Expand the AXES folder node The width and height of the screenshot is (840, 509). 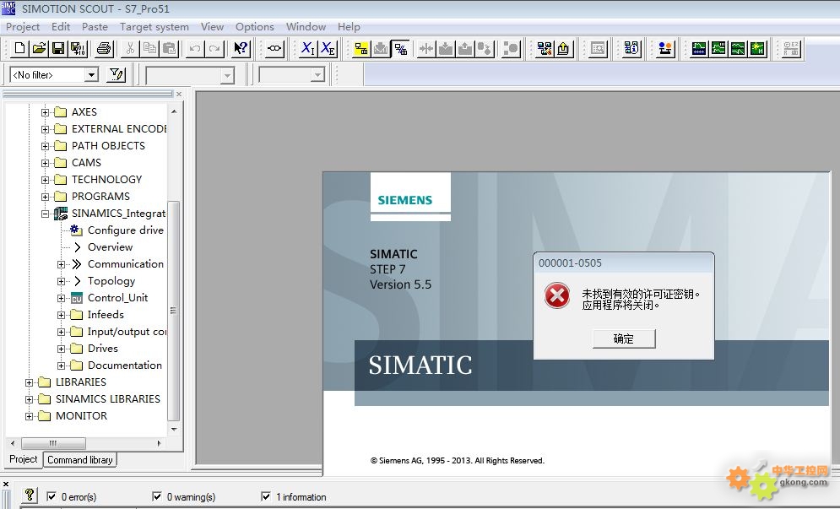(x=45, y=112)
